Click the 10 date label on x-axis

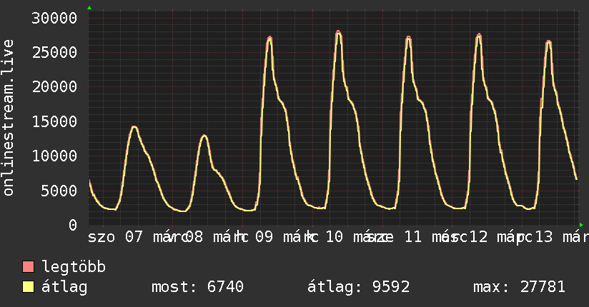[x=335, y=237]
